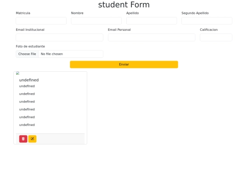Viewport: 248px width, 186px height.
Task: Click the Choose File button
Action: [x=27, y=54]
